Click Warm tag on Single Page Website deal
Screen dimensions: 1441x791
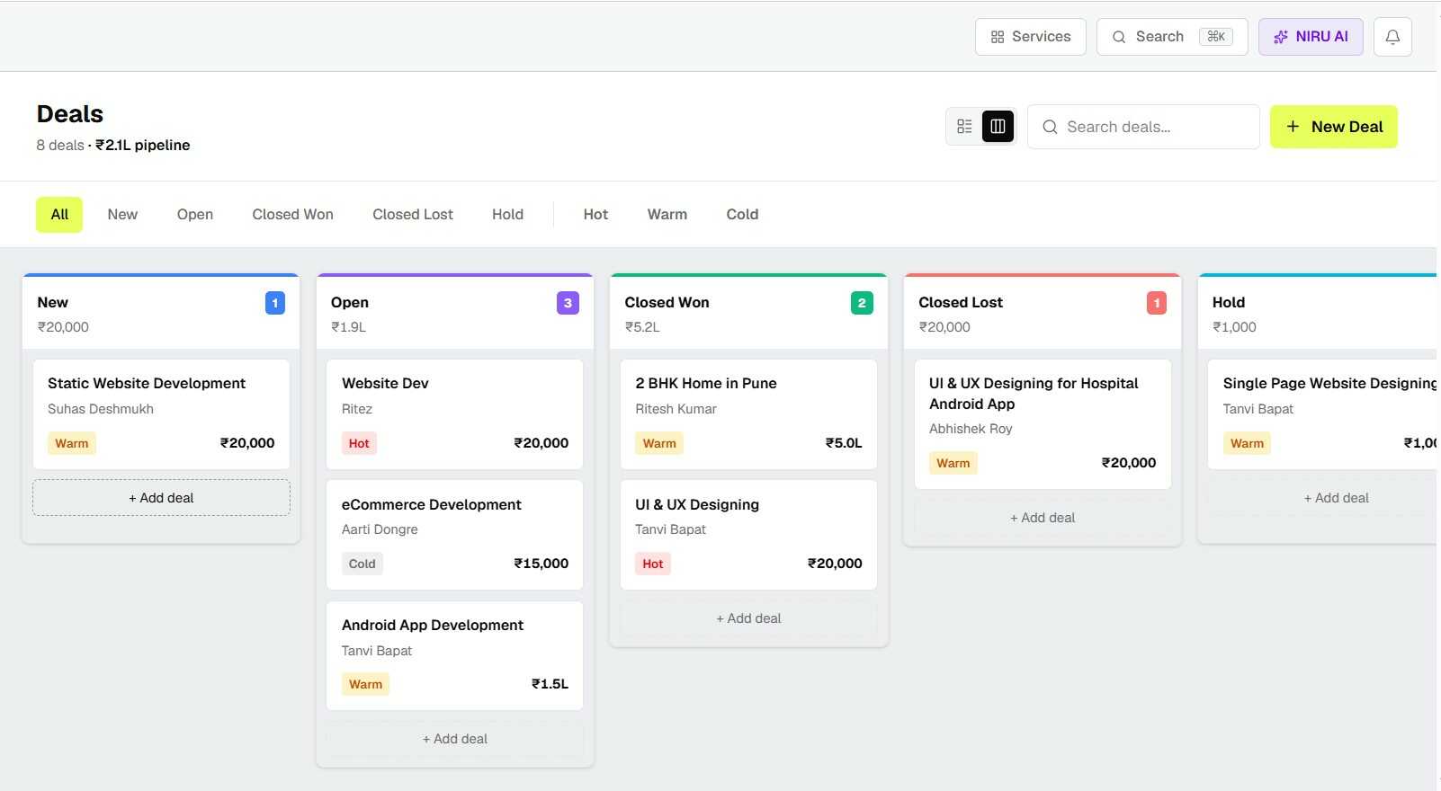(x=1247, y=443)
